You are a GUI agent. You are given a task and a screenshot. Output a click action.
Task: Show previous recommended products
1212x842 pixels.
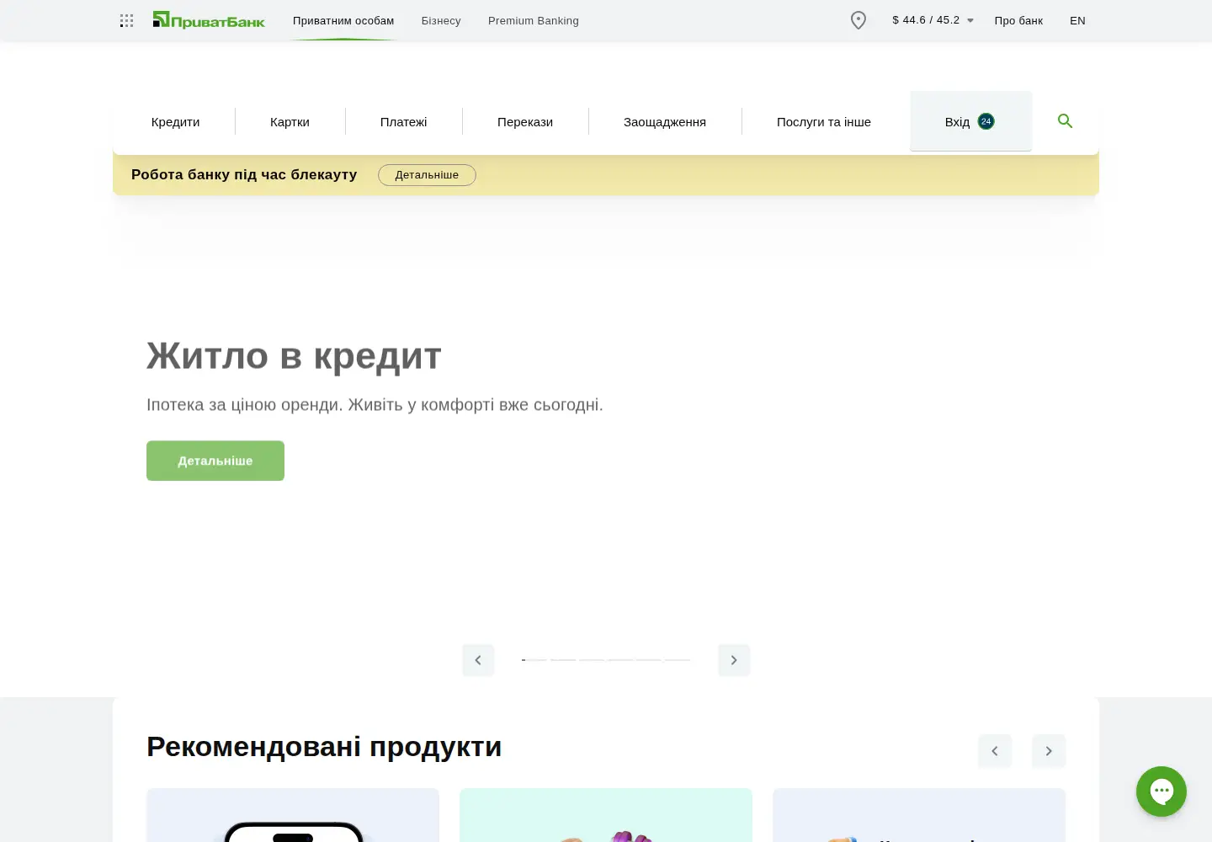[995, 751]
